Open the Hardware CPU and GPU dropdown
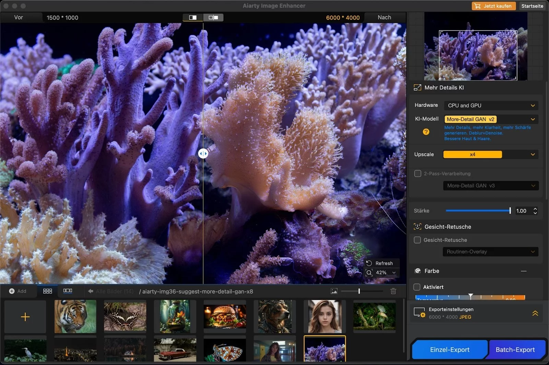Screen dimensions: 549x365 pos(491,106)
